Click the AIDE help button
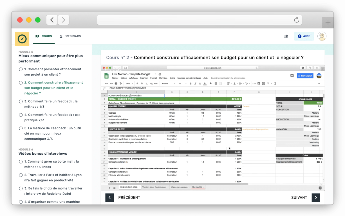Image resolution: width=345 pixels, height=216 pixels. tap(304, 36)
